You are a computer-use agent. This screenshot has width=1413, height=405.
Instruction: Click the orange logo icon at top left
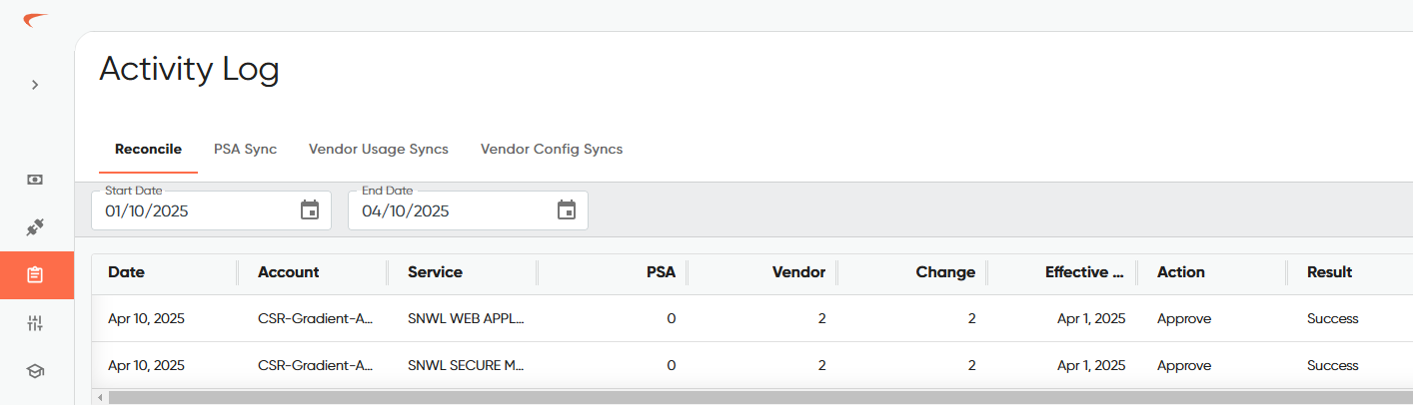35,21
